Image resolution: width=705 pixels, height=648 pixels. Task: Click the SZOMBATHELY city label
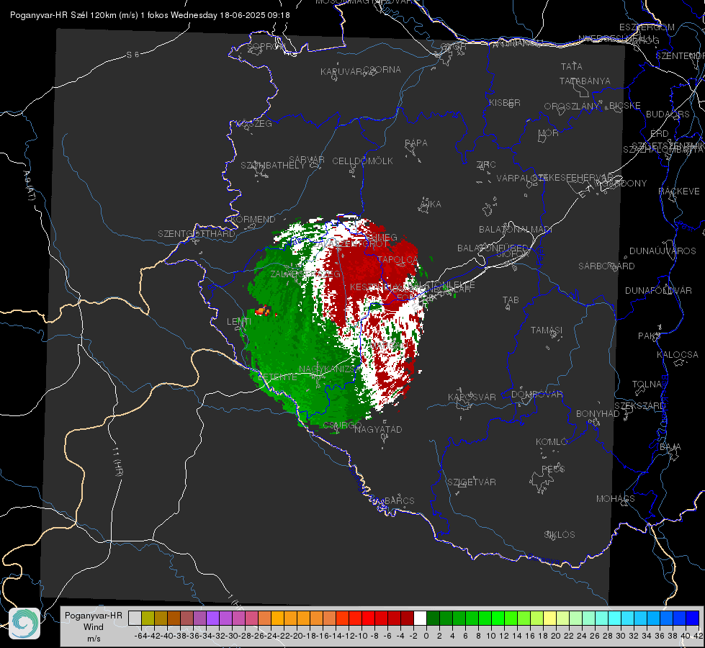[273, 166]
